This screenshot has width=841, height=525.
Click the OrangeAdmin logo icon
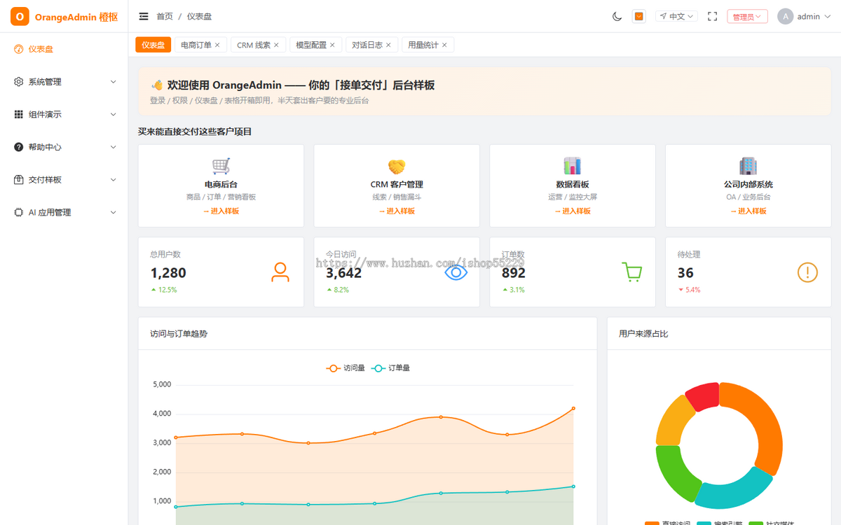(x=20, y=17)
